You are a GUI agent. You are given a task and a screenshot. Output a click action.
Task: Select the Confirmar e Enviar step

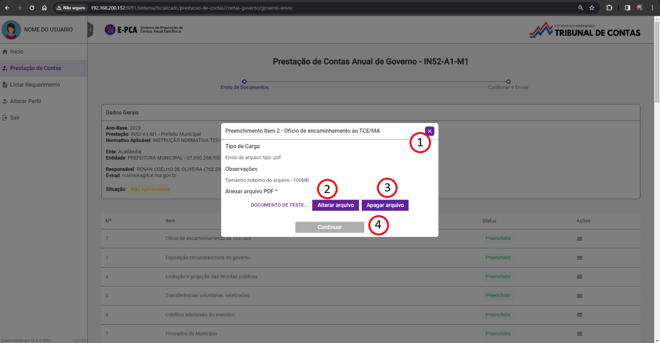click(508, 85)
